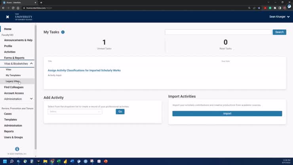Open PowerPoint from the taskbar
This screenshot has height=165, width=293.
click(x=106, y=161)
